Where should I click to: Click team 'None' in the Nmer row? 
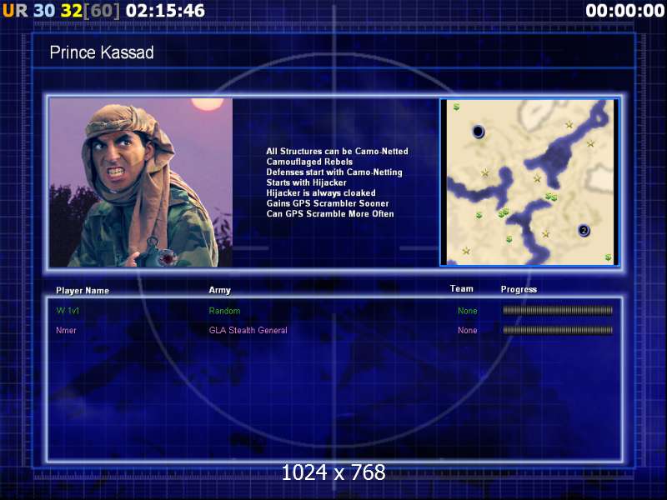click(x=468, y=330)
